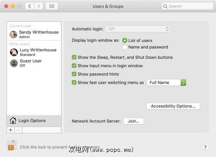Click Join next to Network Account Server
Viewport: 216px width, 157px height.
pos(133,121)
